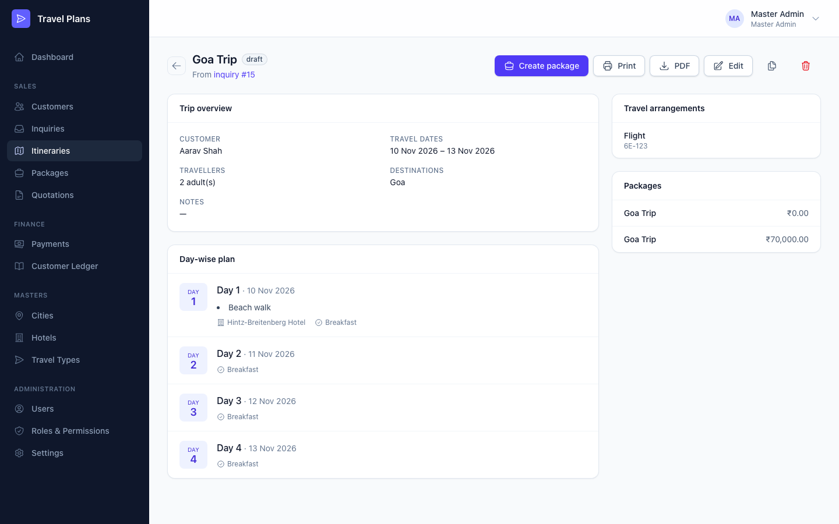Click the Users profile icon

(19, 409)
